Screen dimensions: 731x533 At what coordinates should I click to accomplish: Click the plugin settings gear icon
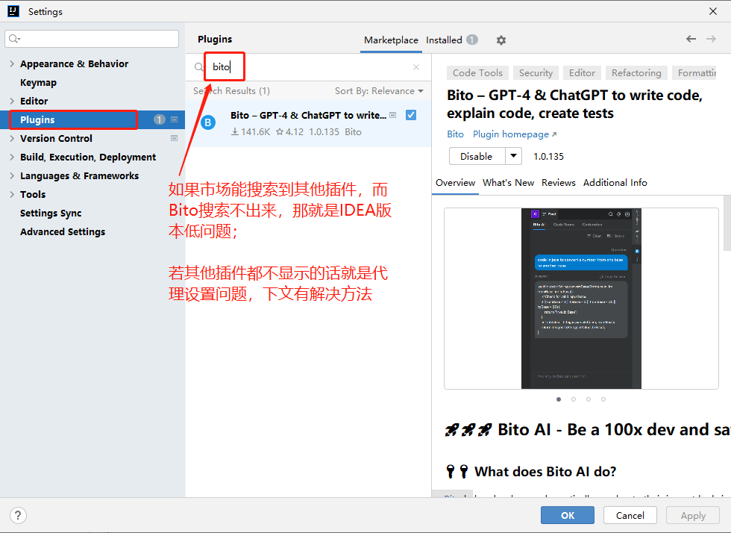click(501, 40)
